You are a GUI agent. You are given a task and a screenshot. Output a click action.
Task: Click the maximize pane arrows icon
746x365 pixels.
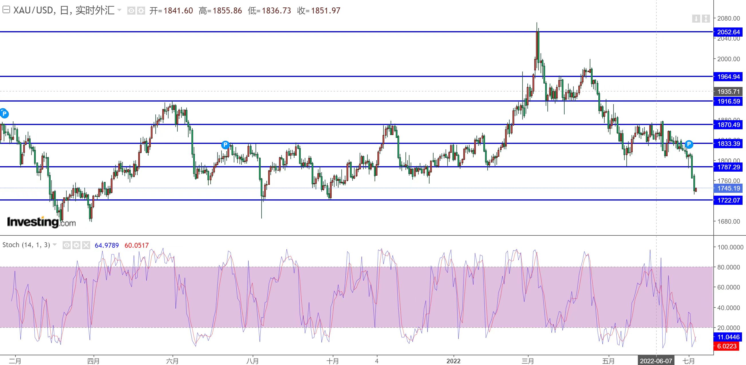(706, 19)
